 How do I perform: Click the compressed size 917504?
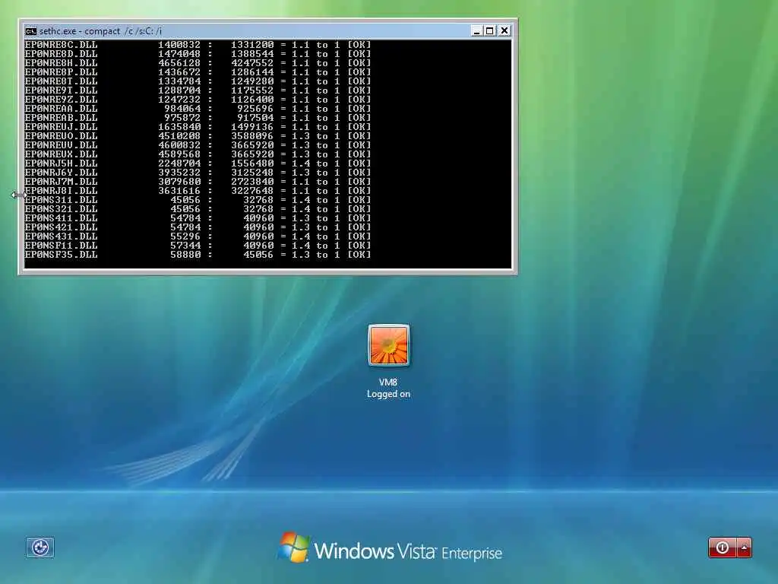[255, 118]
